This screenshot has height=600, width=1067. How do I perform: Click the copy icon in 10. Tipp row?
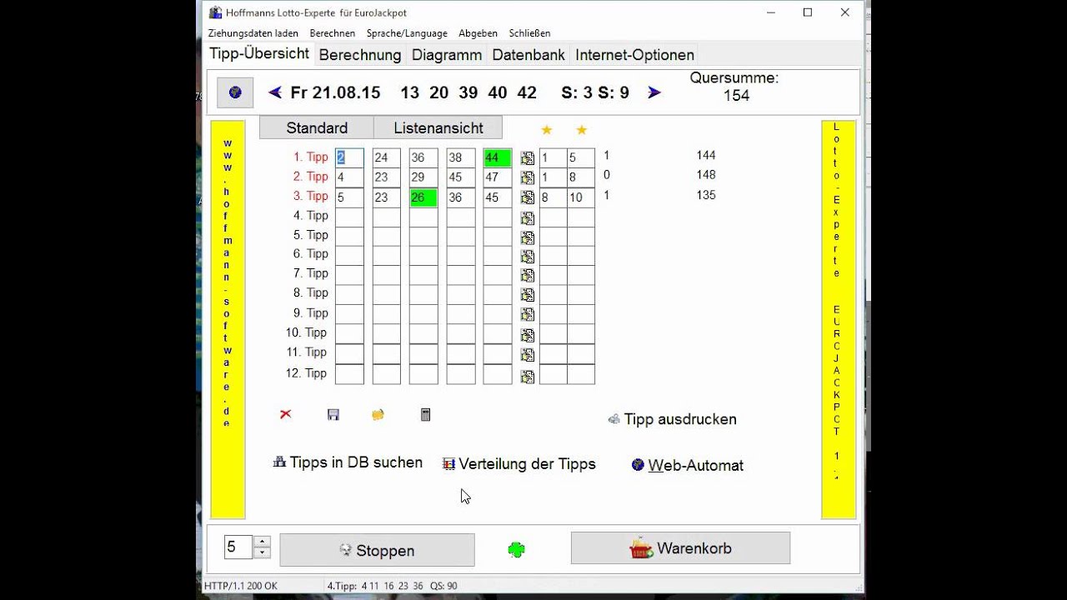527,335
